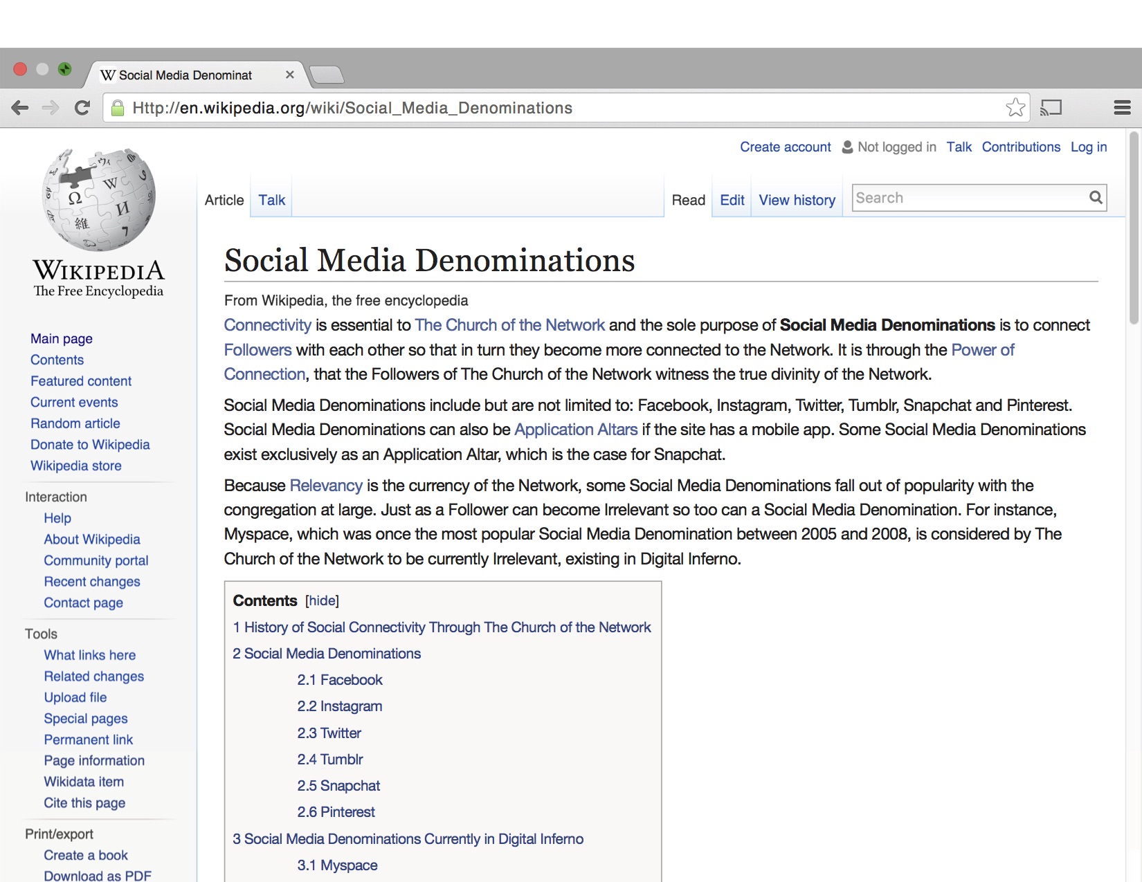Jump to section 2.4 Tumblr
Image resolution: width=1142 pixels, height=882 pixels.
[330, 760]
